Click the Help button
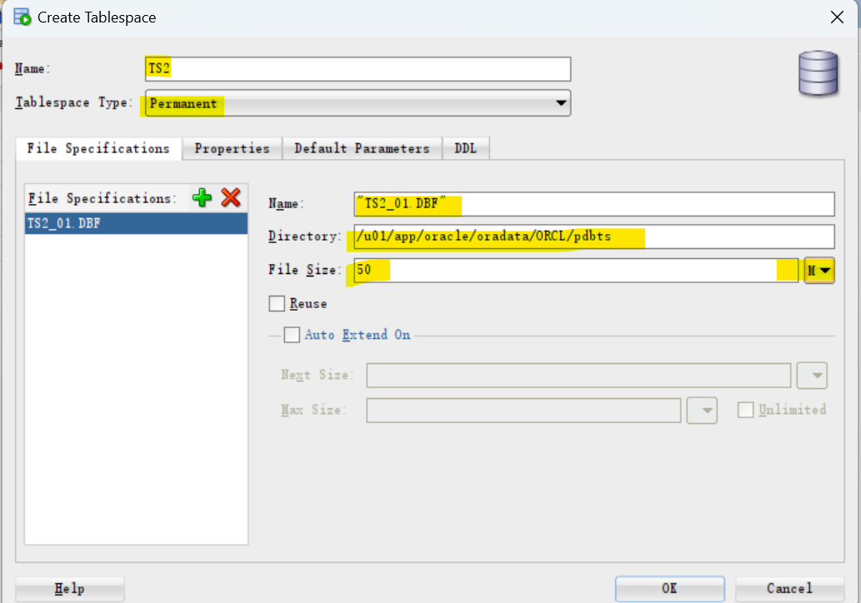The image size is (861, 603). [x=70, y=590]
